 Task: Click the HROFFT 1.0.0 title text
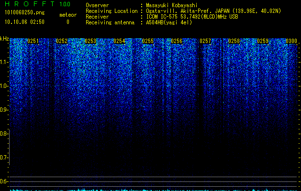point(37,4)
